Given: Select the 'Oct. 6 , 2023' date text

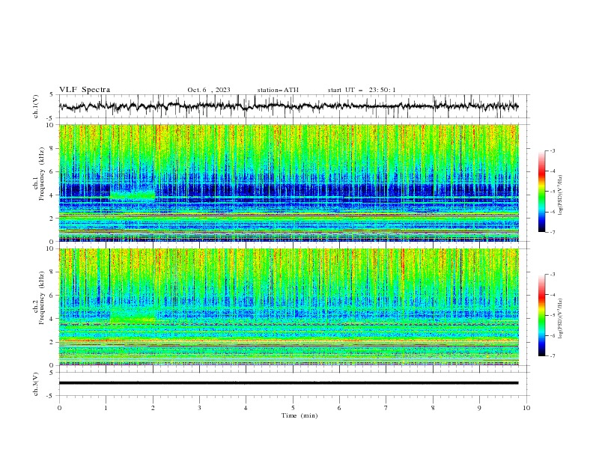Looking at the screenshot, I should [209, 90].
